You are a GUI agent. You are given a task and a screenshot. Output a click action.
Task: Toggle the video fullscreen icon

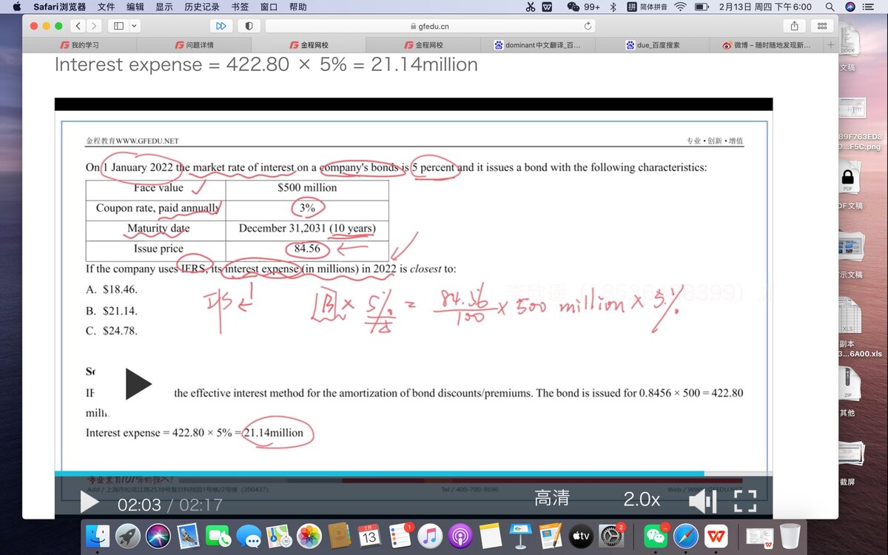(x=745, y=501)
